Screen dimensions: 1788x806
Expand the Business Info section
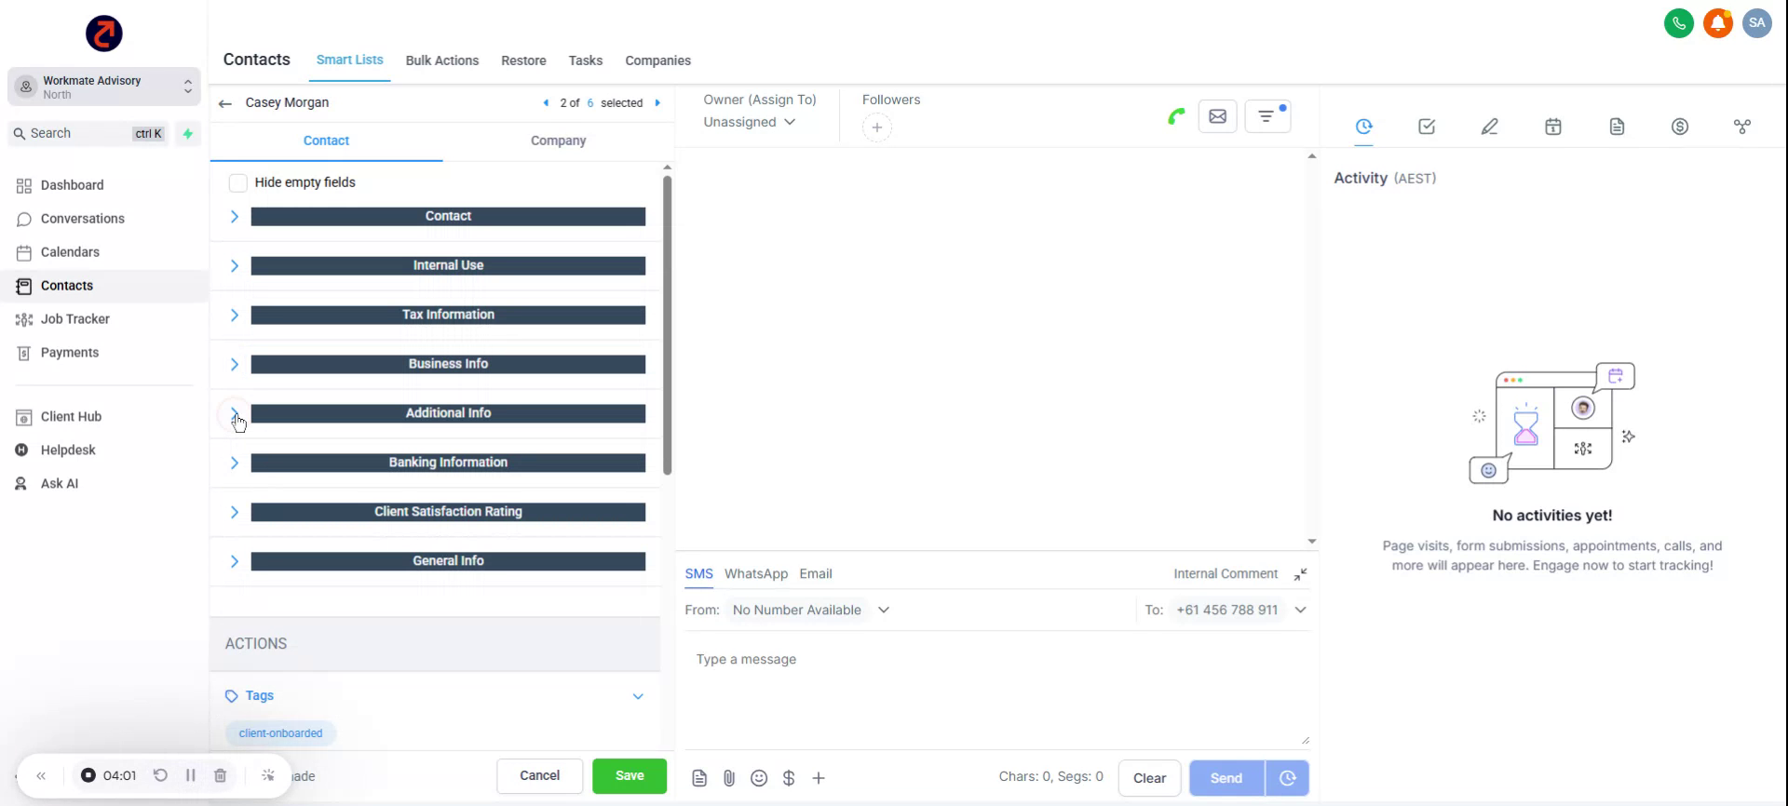point(235,365)
